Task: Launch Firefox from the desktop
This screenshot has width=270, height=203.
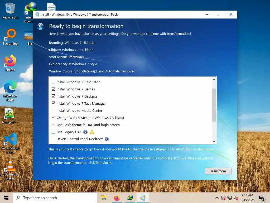Action: click(x=10, y=63)
